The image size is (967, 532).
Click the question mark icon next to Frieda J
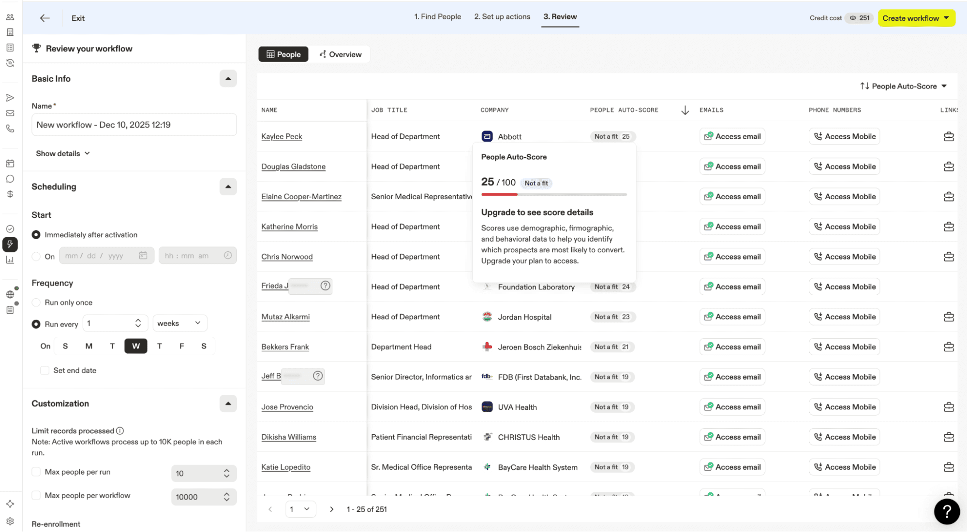(325, 286)
